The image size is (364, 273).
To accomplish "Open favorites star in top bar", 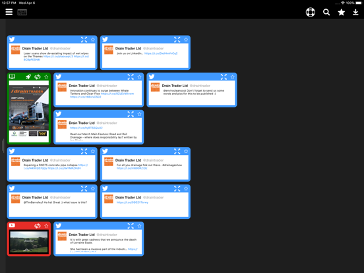I will point(342,12).
